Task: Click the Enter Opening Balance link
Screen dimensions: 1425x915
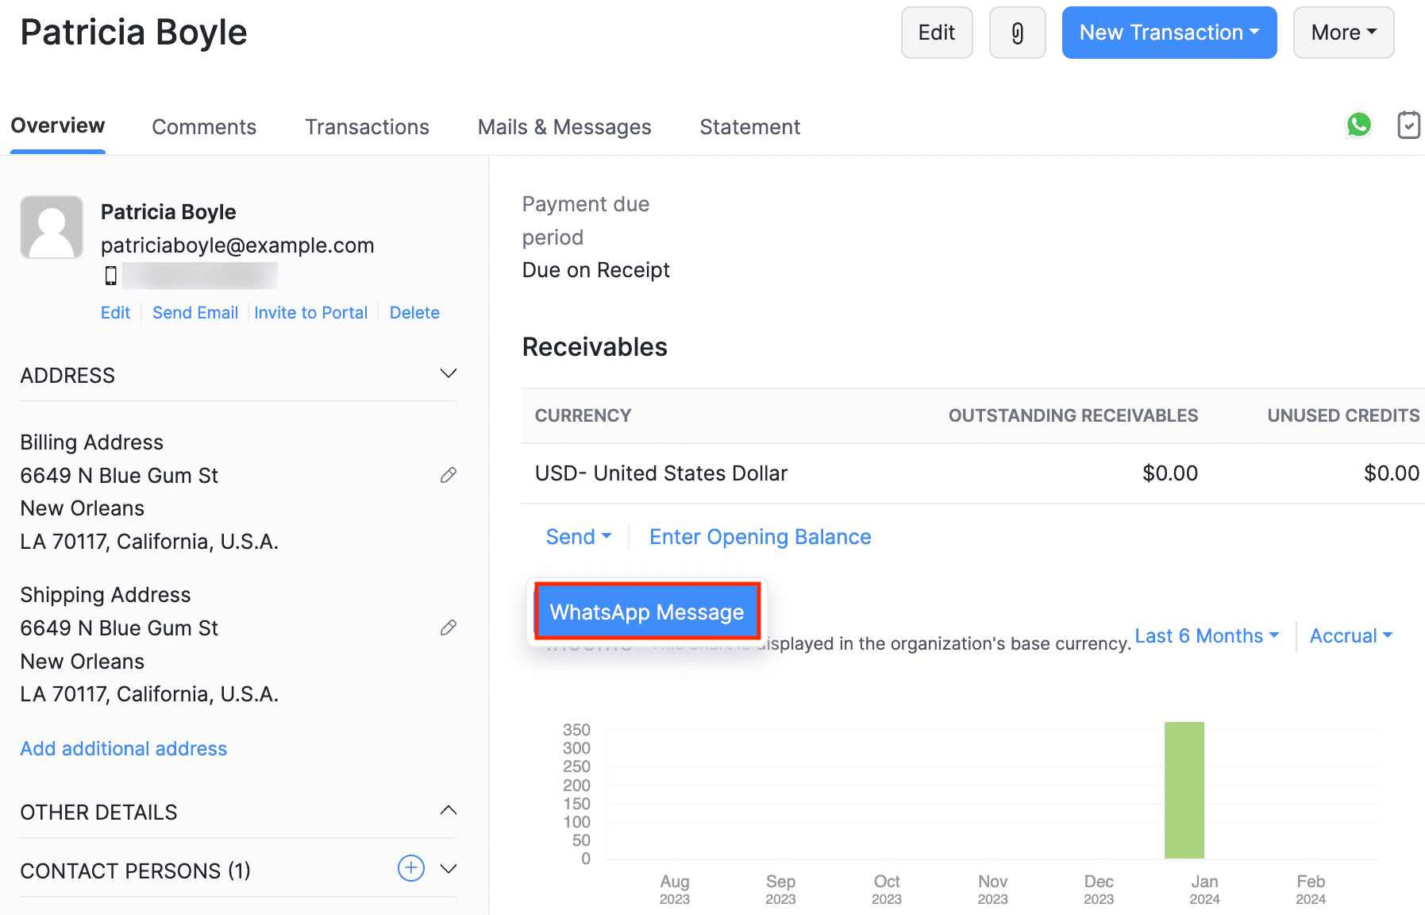Action: click(x=760, y=537)
